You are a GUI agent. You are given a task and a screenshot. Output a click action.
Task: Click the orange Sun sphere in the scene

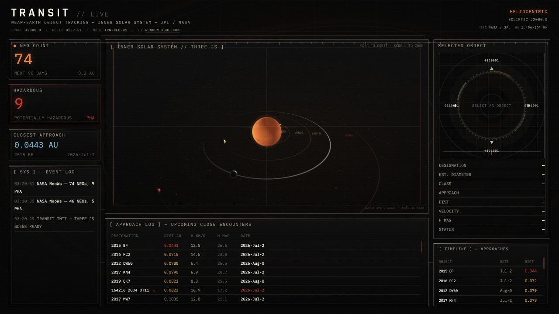click(x=266, y=132)
